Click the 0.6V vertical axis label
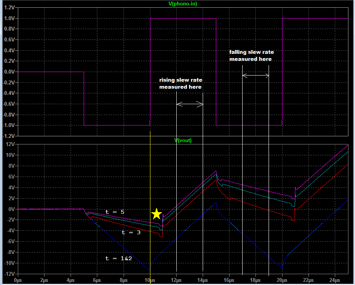Viewport: 355px width, 285px height. tap(10, 39)
